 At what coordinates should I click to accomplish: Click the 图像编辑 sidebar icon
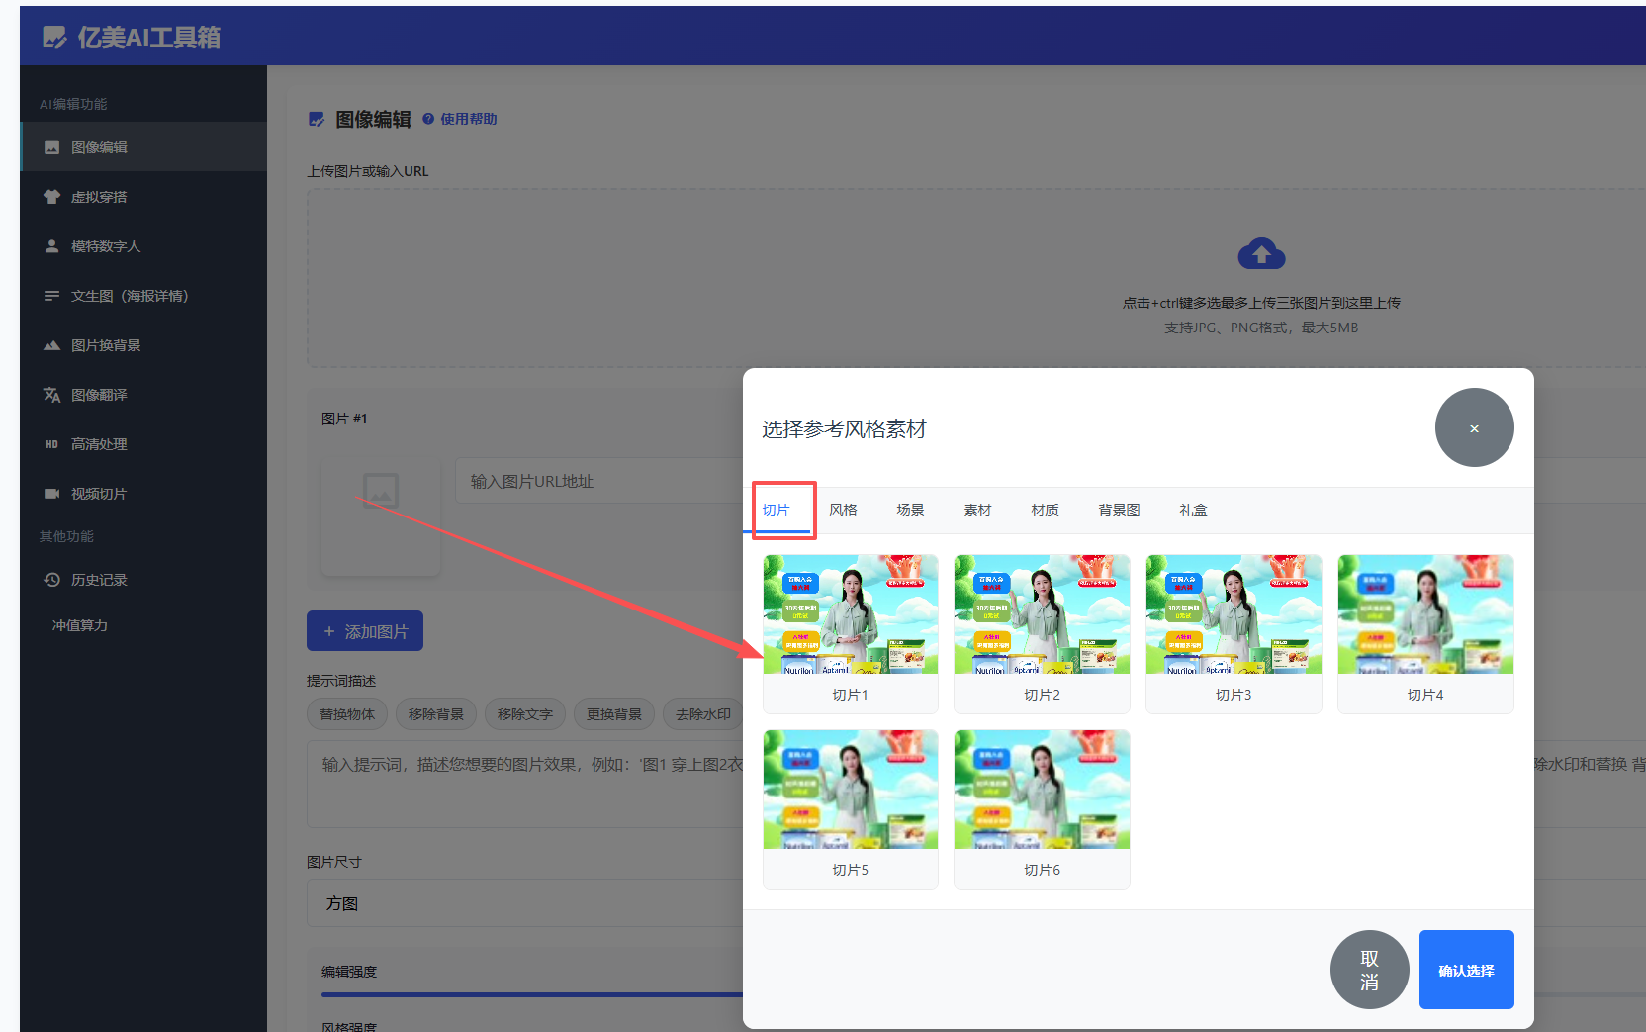[x=52, y=147]
